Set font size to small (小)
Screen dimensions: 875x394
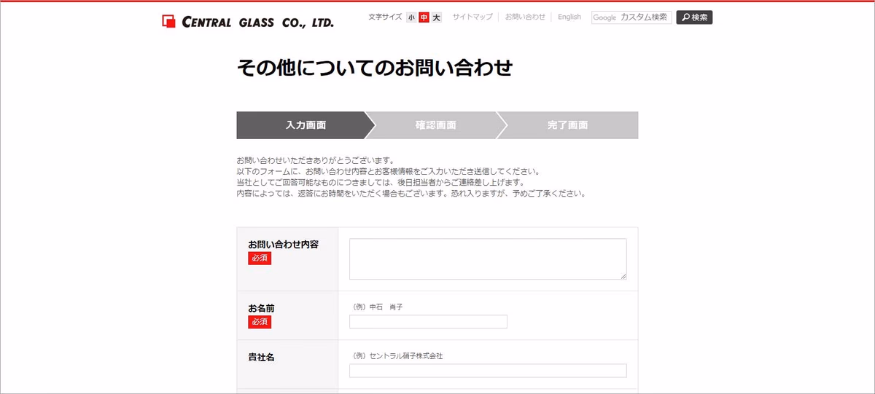[412, 17]
